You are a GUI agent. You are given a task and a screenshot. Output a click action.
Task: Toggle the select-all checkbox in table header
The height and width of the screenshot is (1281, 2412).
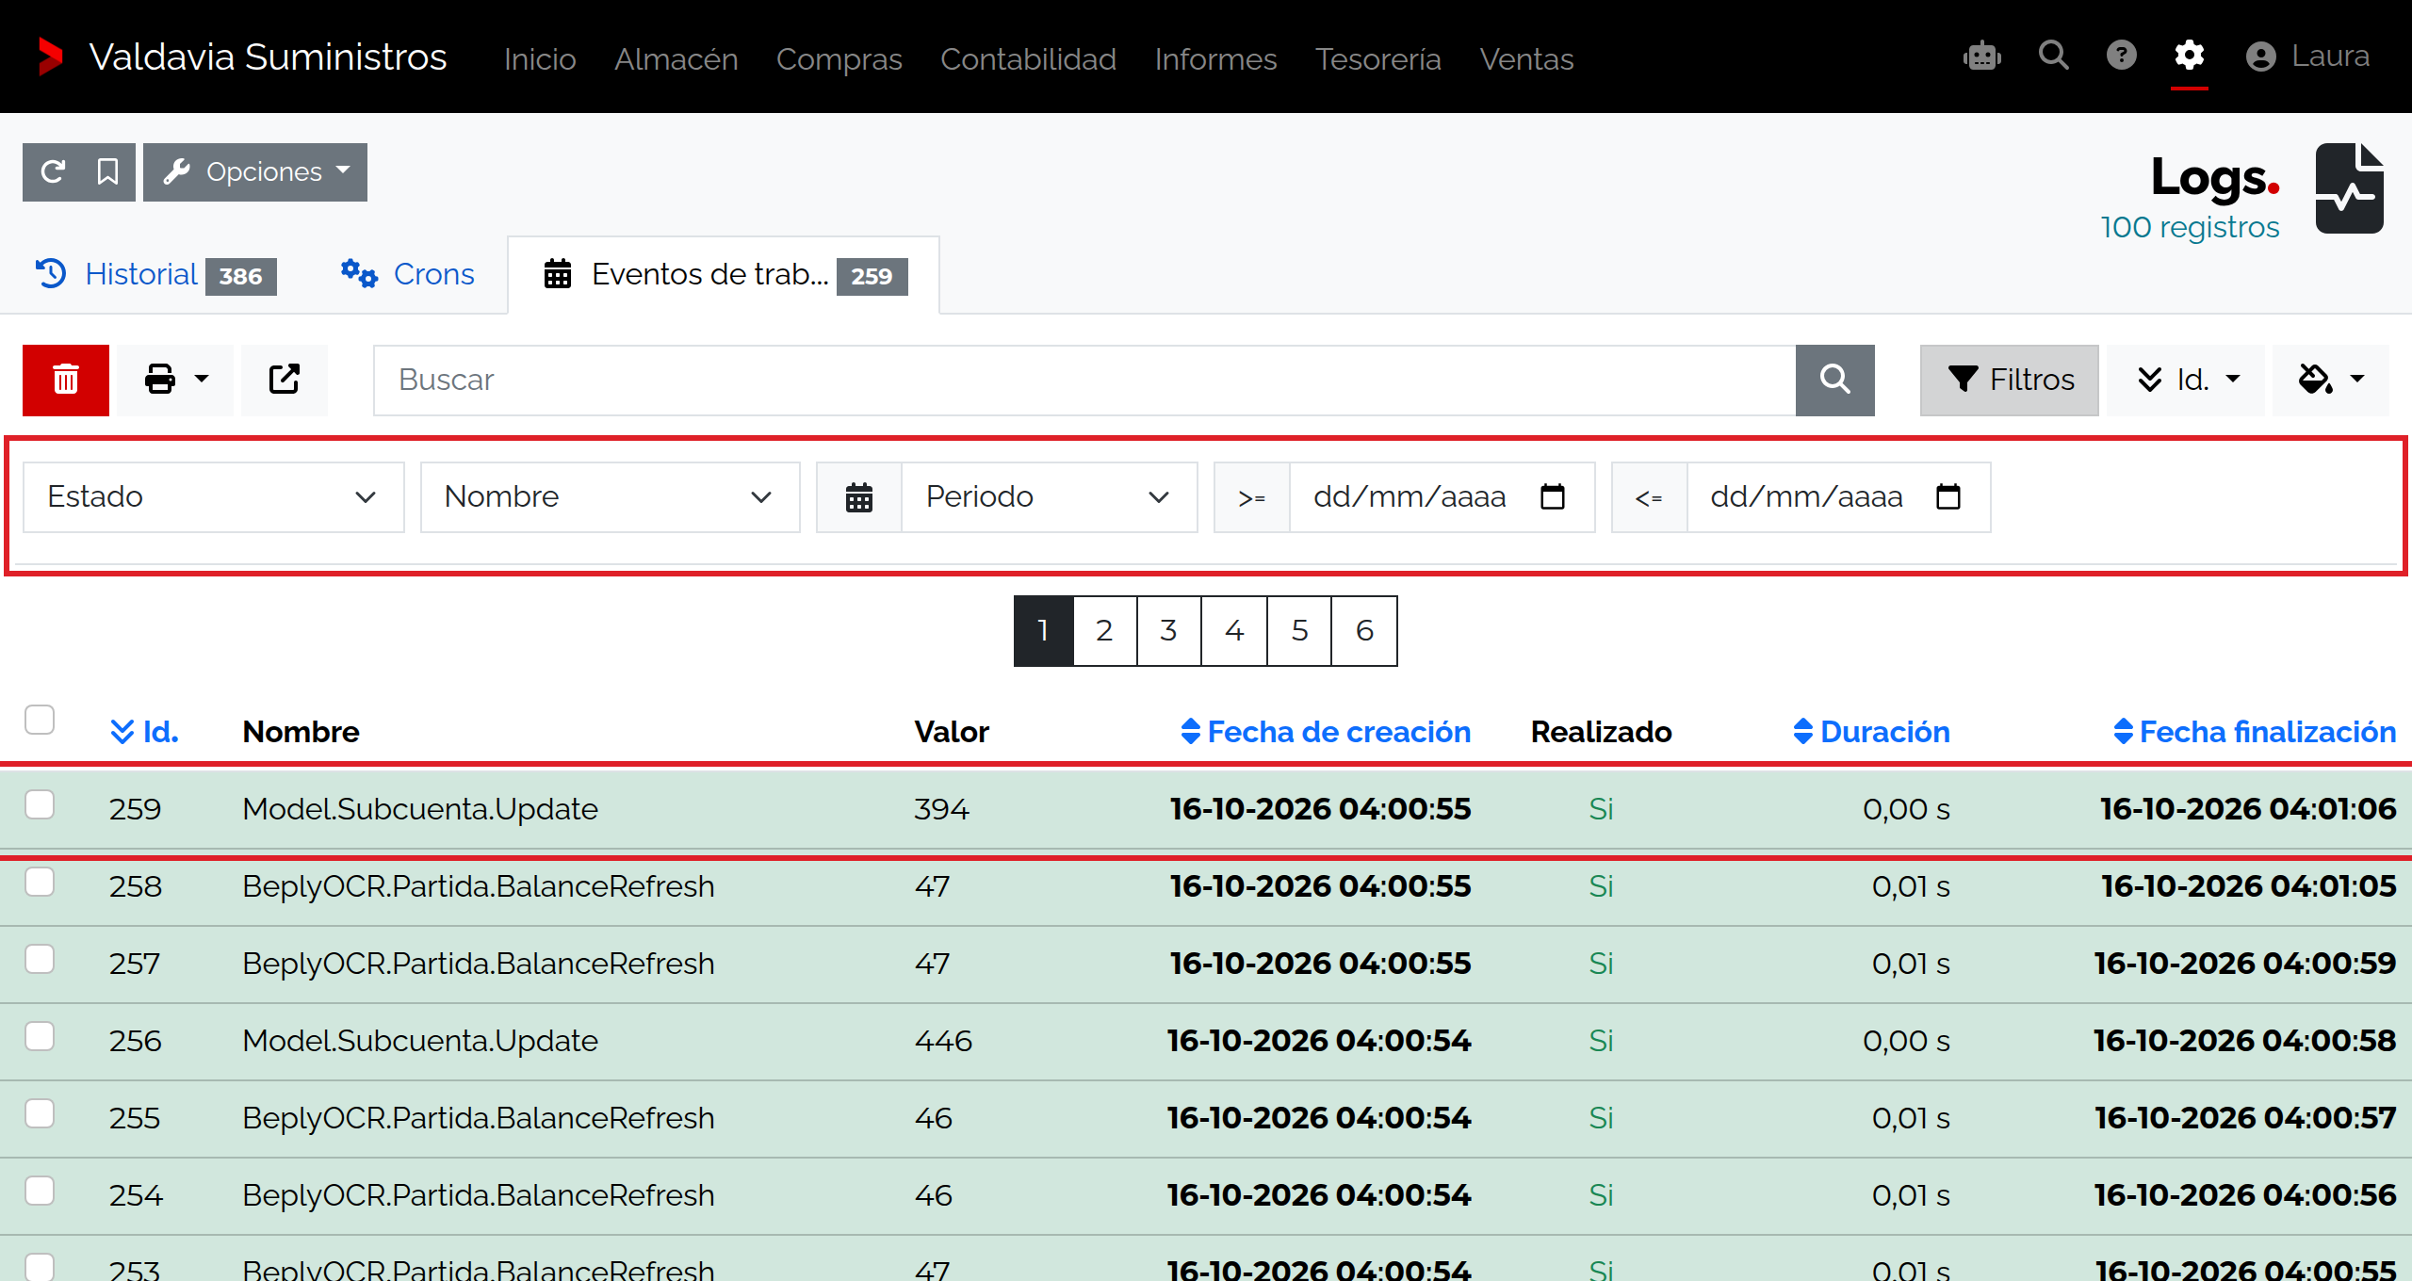pos(40,720)
